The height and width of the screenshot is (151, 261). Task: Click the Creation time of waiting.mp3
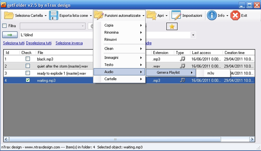point(239,81)
